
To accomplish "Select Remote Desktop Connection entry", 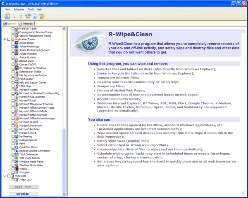I will point(35,151).
